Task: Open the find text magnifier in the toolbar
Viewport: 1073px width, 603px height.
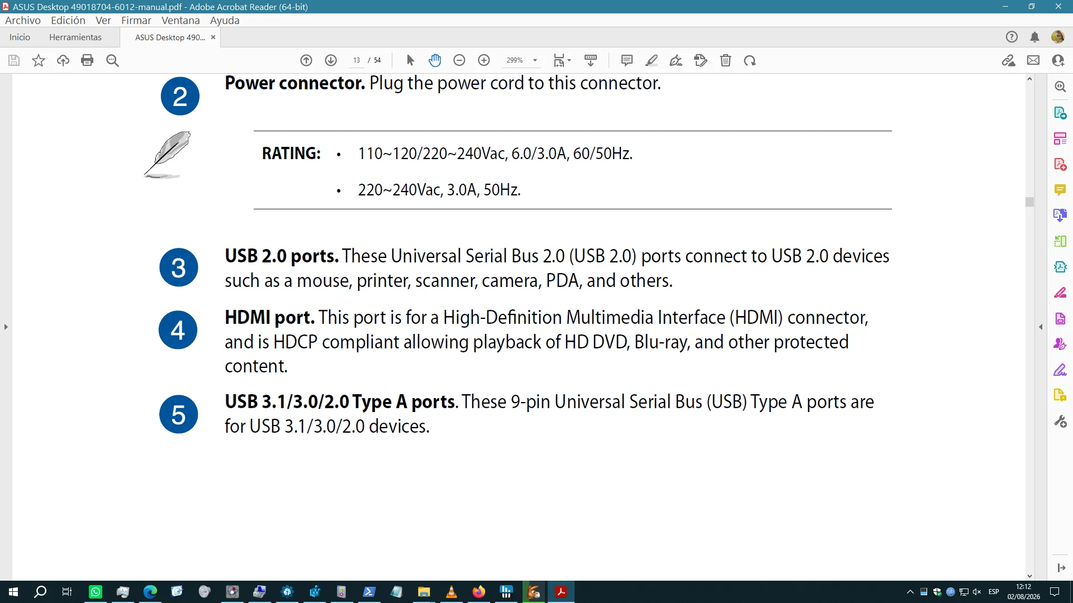Action: 112,60
